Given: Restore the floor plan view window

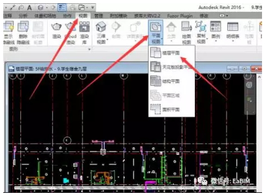Looking at the screenshot, I should pos(244,69).
